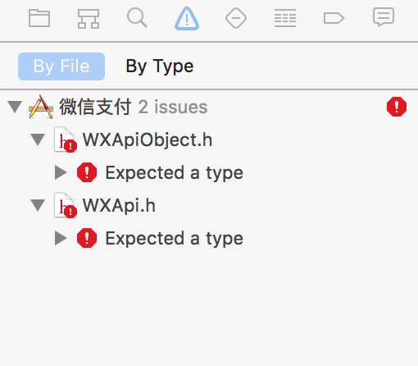Expand the error under WXApiObject.h
Image resolution: width=418 pixels, height=366 pixels.
(61, 172)
